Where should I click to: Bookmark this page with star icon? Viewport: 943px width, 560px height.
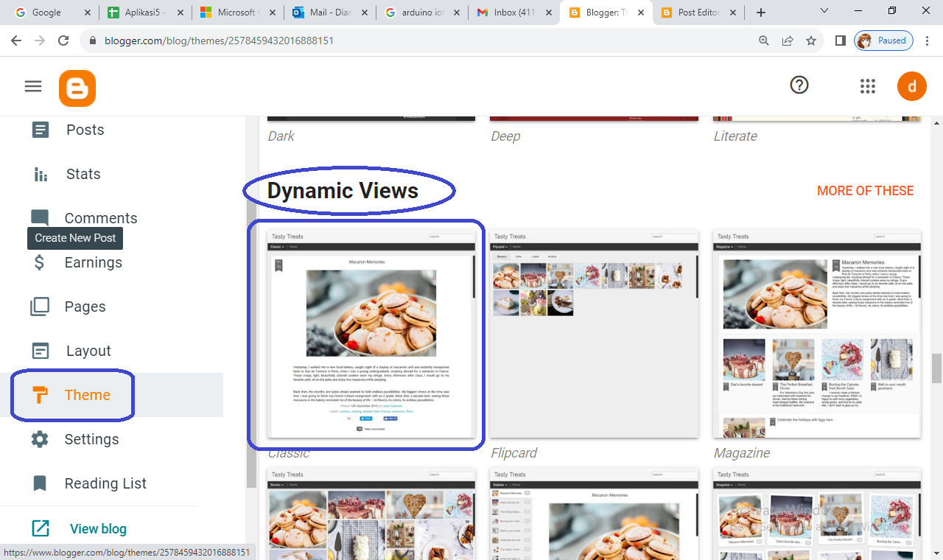coord(811,41)
